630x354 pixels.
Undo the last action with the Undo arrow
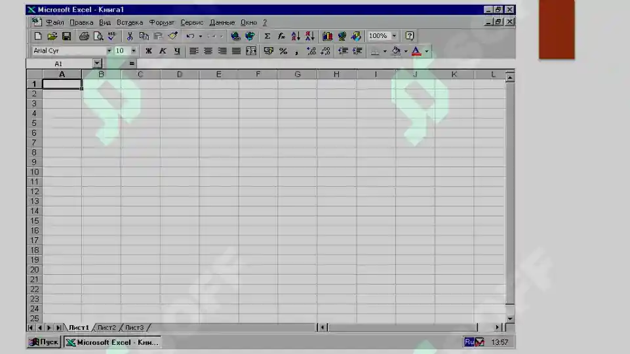[191, 36]
